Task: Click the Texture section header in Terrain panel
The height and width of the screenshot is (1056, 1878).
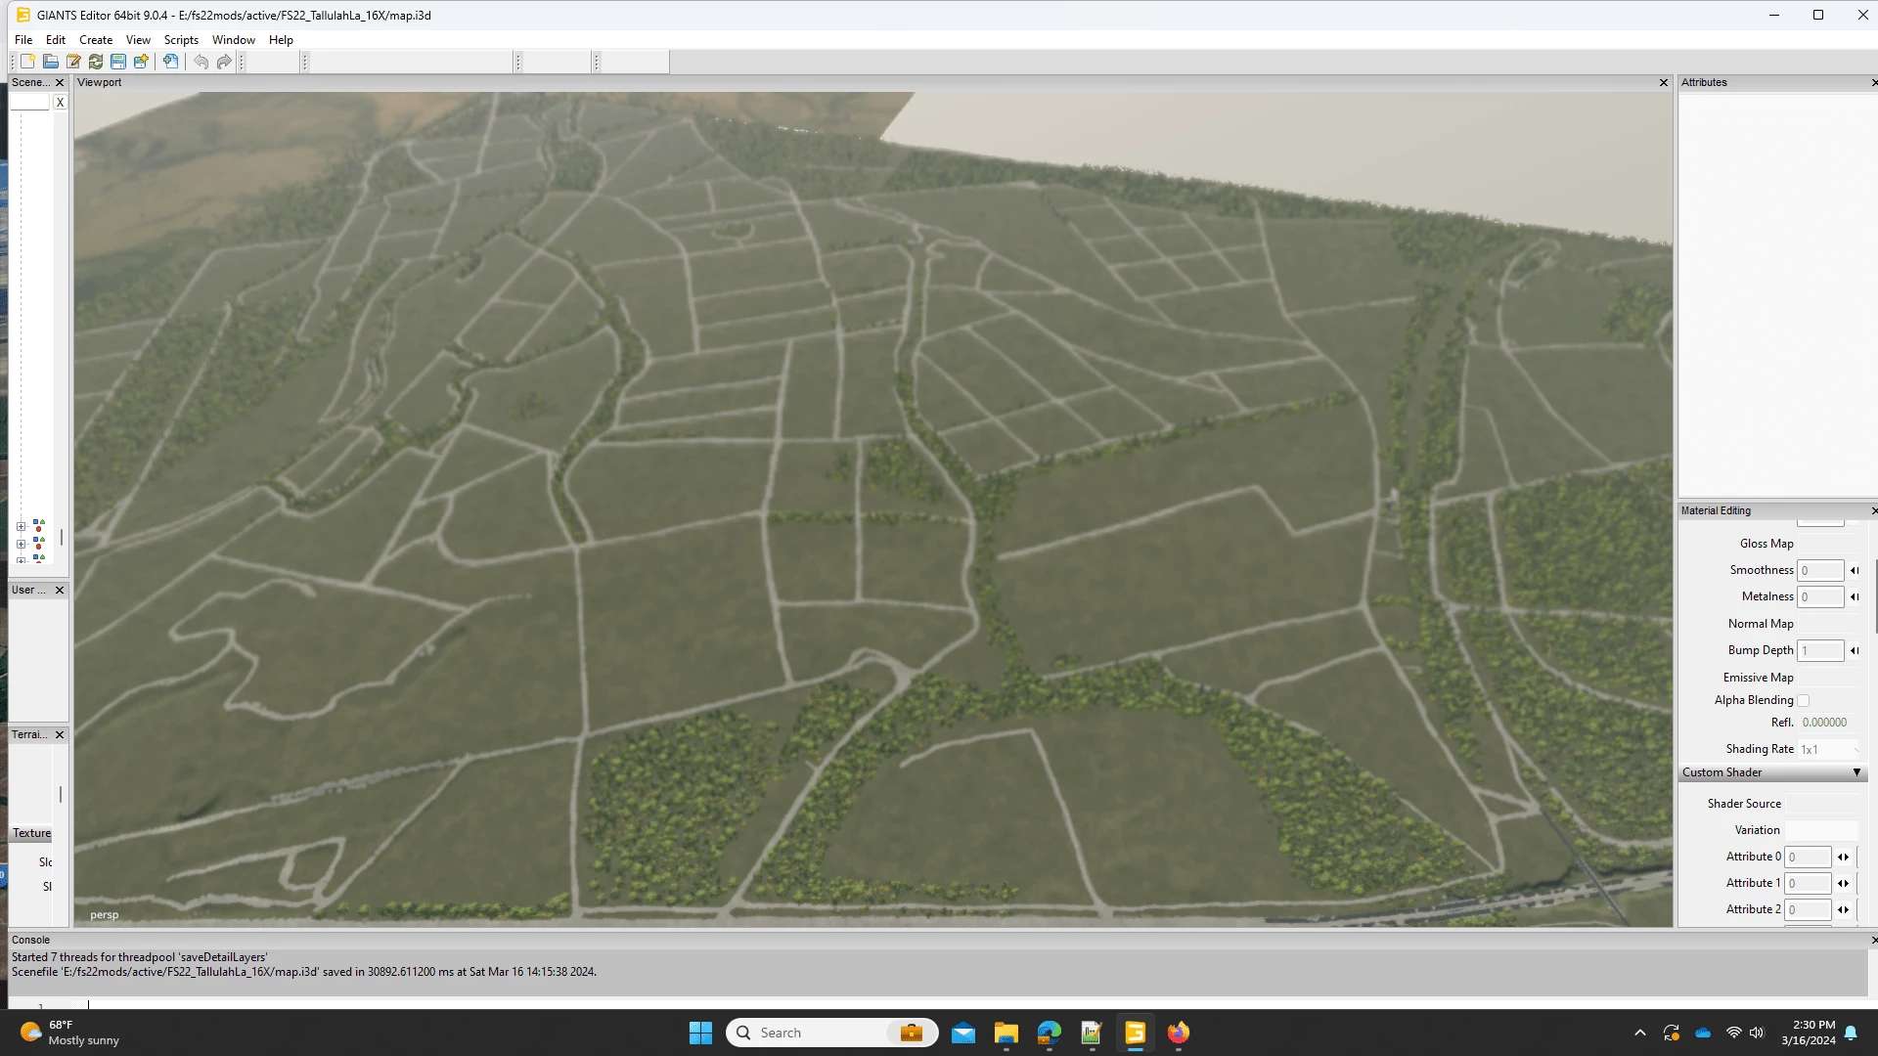Action: pos(31,833)
